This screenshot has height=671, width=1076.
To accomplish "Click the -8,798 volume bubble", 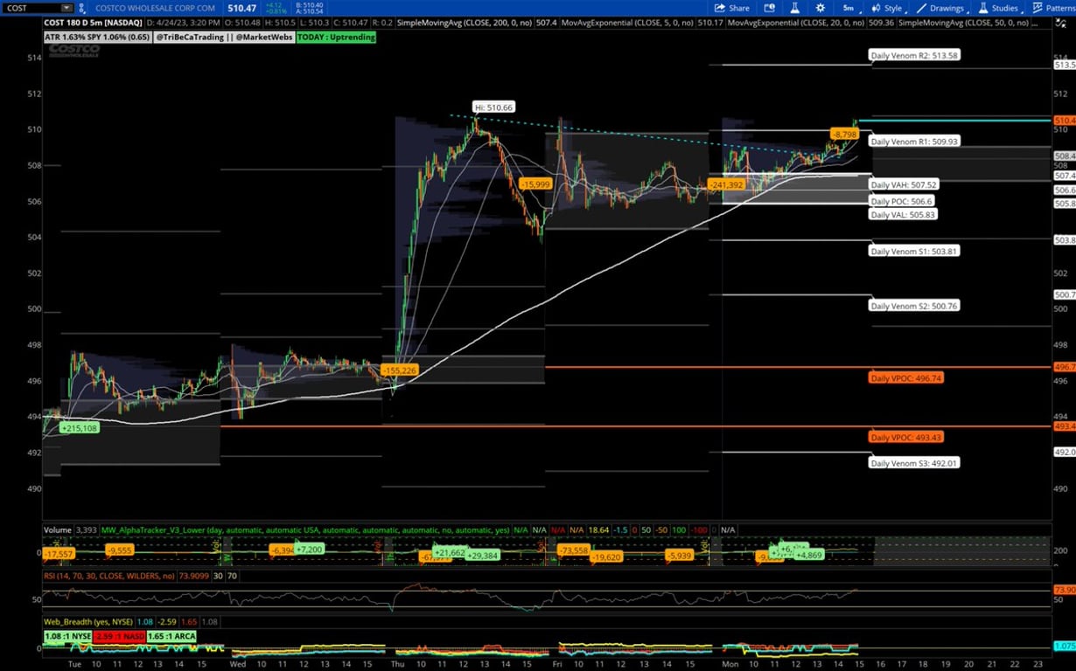I will (x=844, y=135).
